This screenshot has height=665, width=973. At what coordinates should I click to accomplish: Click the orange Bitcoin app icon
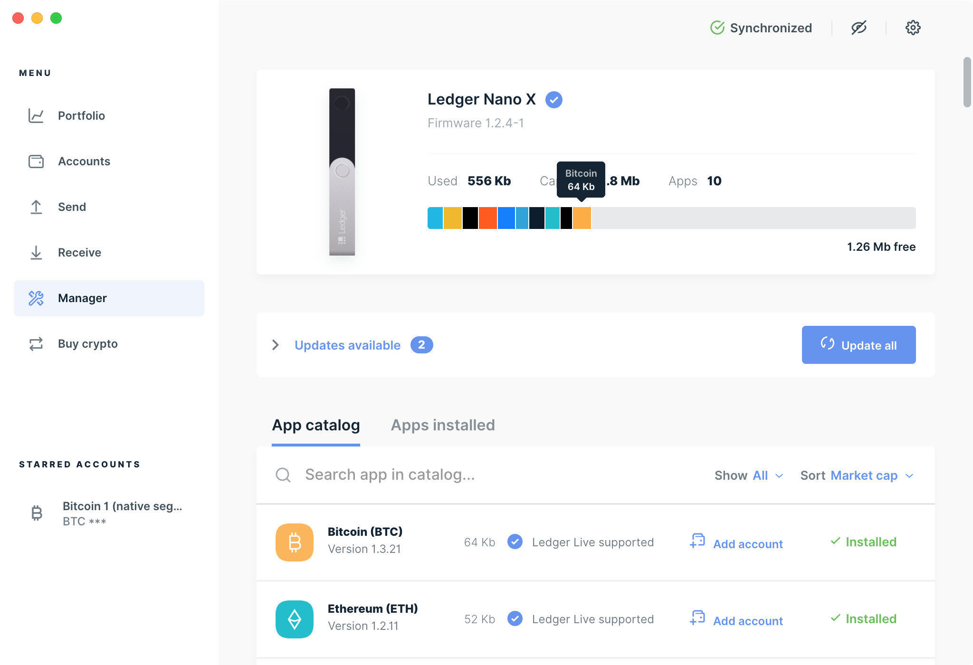pos(295,542)
